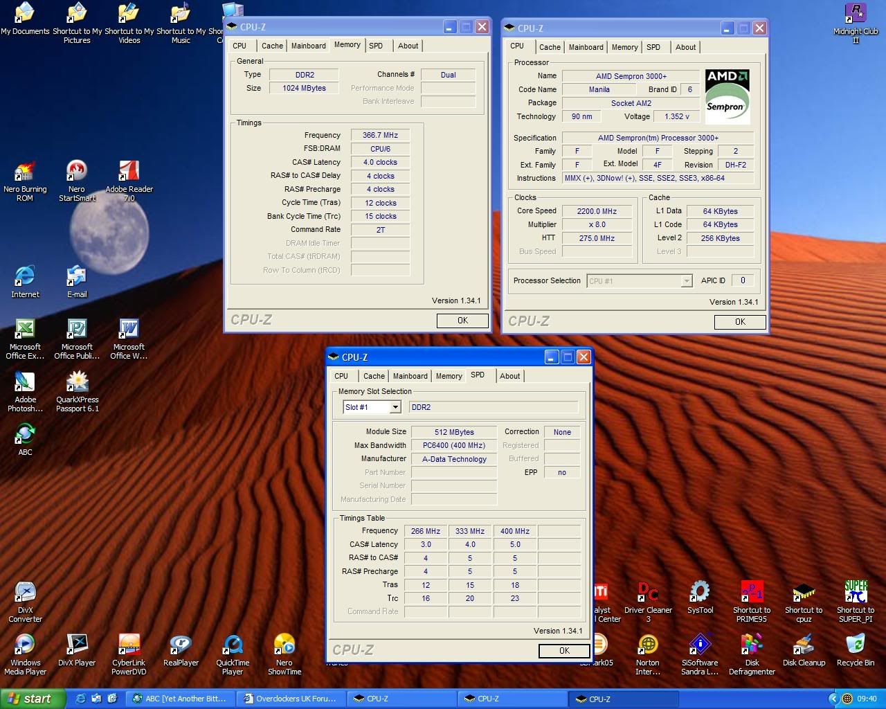Open Norton Internet Security icon

tap(648, 655)
